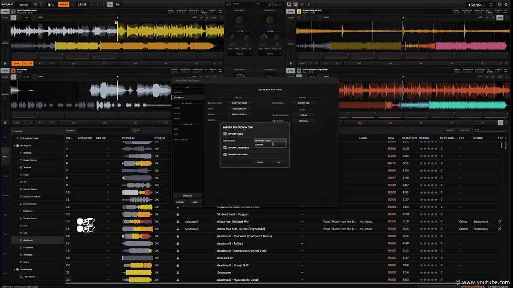The width and height of the screenshot is (513, 288).
Task: Select the grid layout icon in top toolbar
Action: click(295, 4)
